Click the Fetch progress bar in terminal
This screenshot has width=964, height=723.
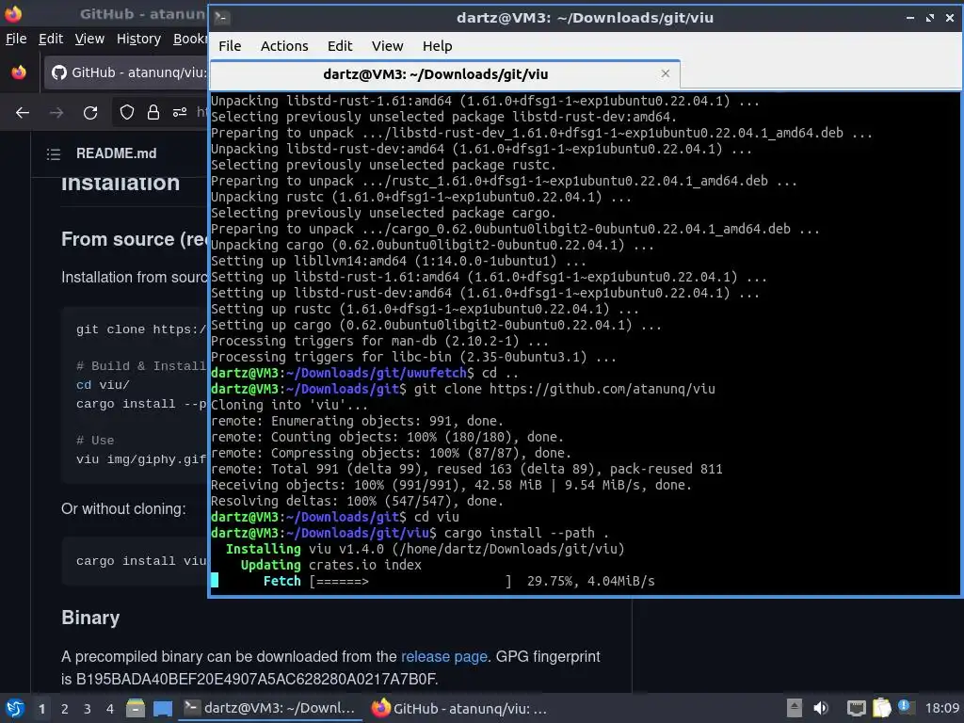[x=410, y=581]
